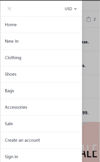
Task: Open the USD currency selector
Action: click(x=71, y=9)
